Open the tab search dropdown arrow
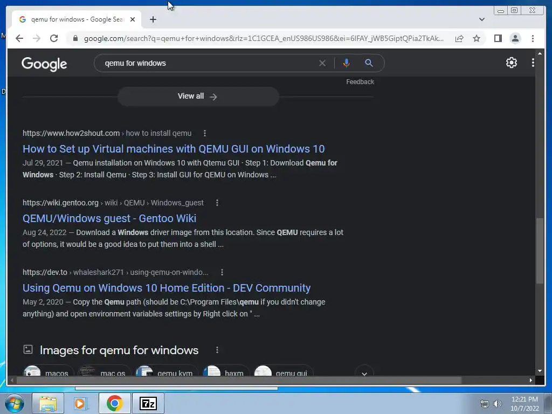Screen dimensions: 552x414 point(481,19)
